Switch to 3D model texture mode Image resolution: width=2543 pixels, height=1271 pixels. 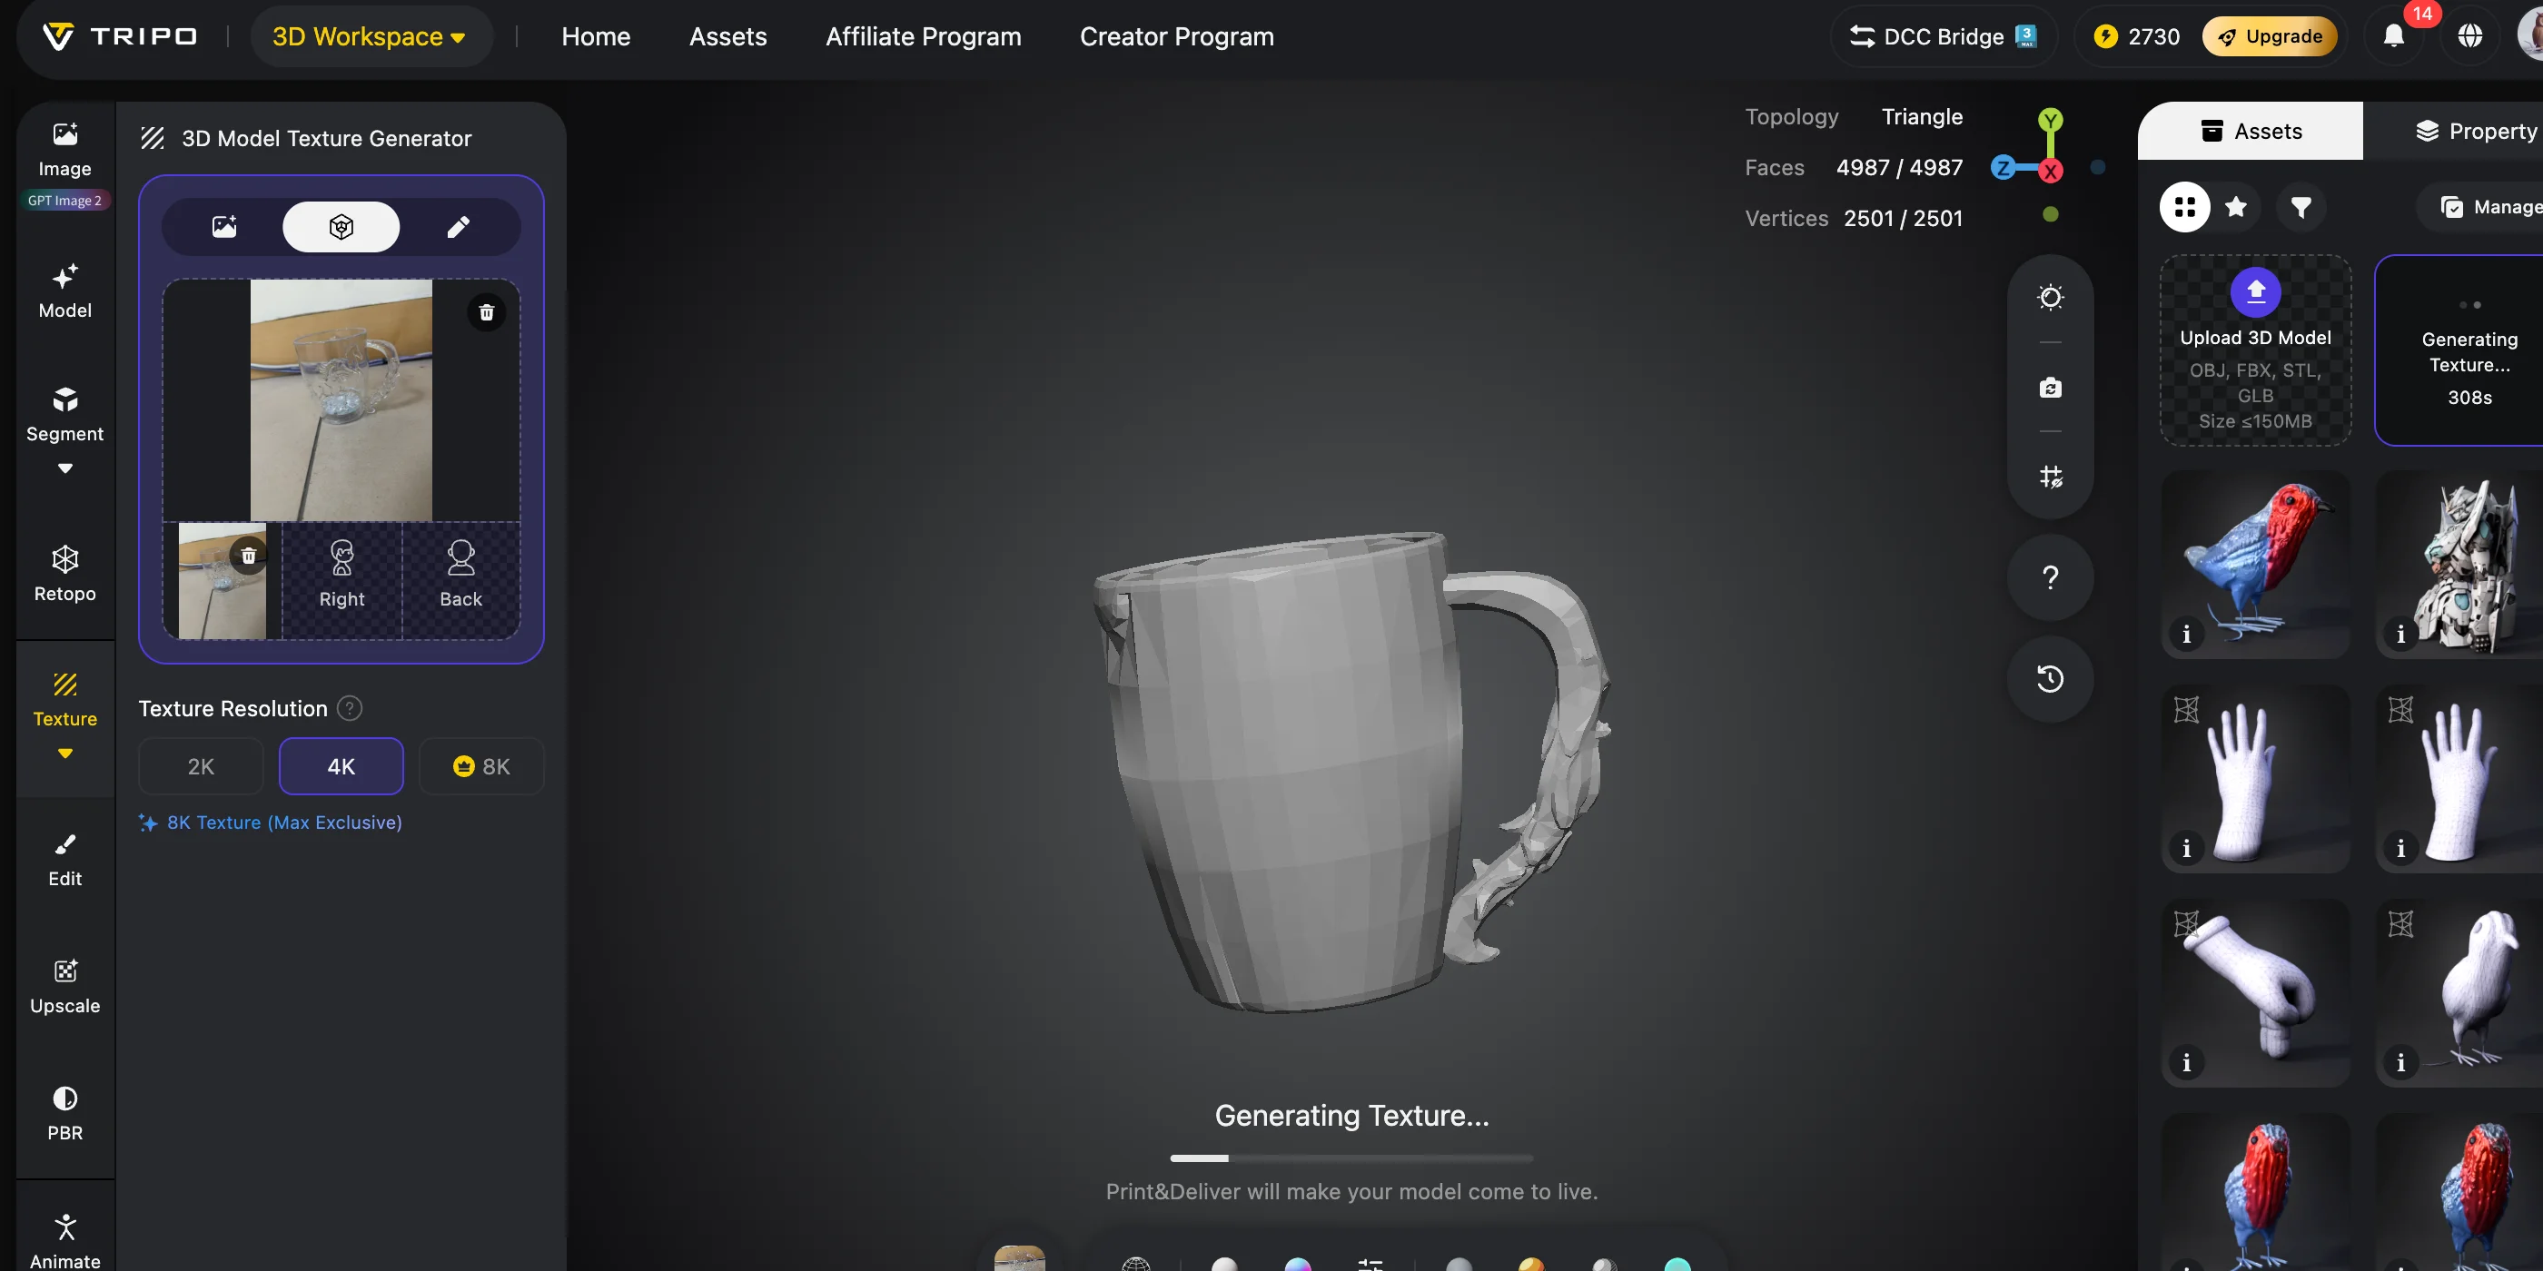coord(341,227)
